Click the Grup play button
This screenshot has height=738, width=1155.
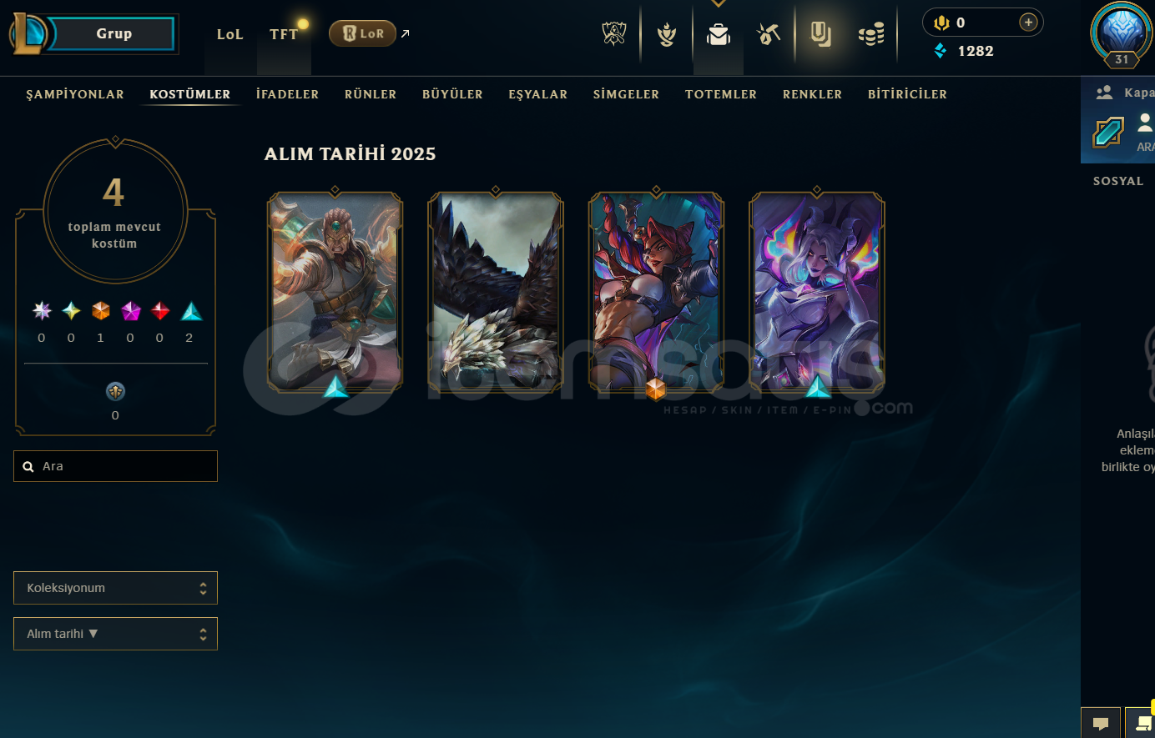pyautogui.click(x=113, y=34)
